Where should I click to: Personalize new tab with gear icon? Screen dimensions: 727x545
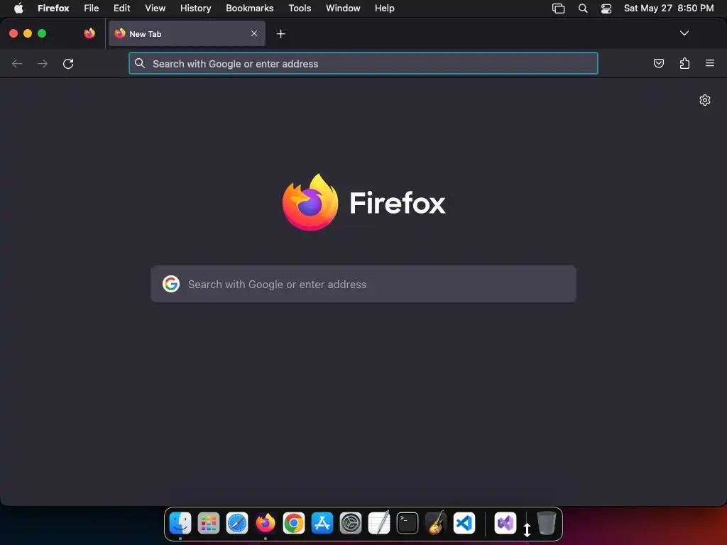705,100
